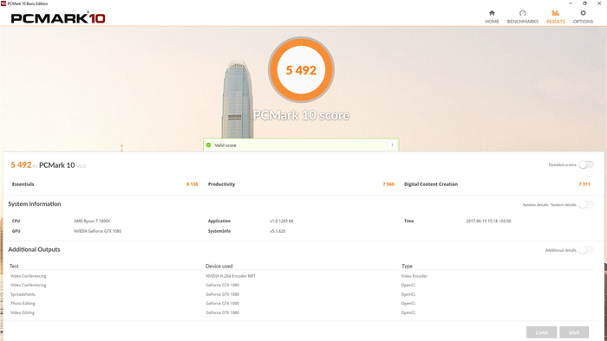Click the green Valid score checkmark icon
The width and height of the screenshot is (607, 341).
(209, 145)
